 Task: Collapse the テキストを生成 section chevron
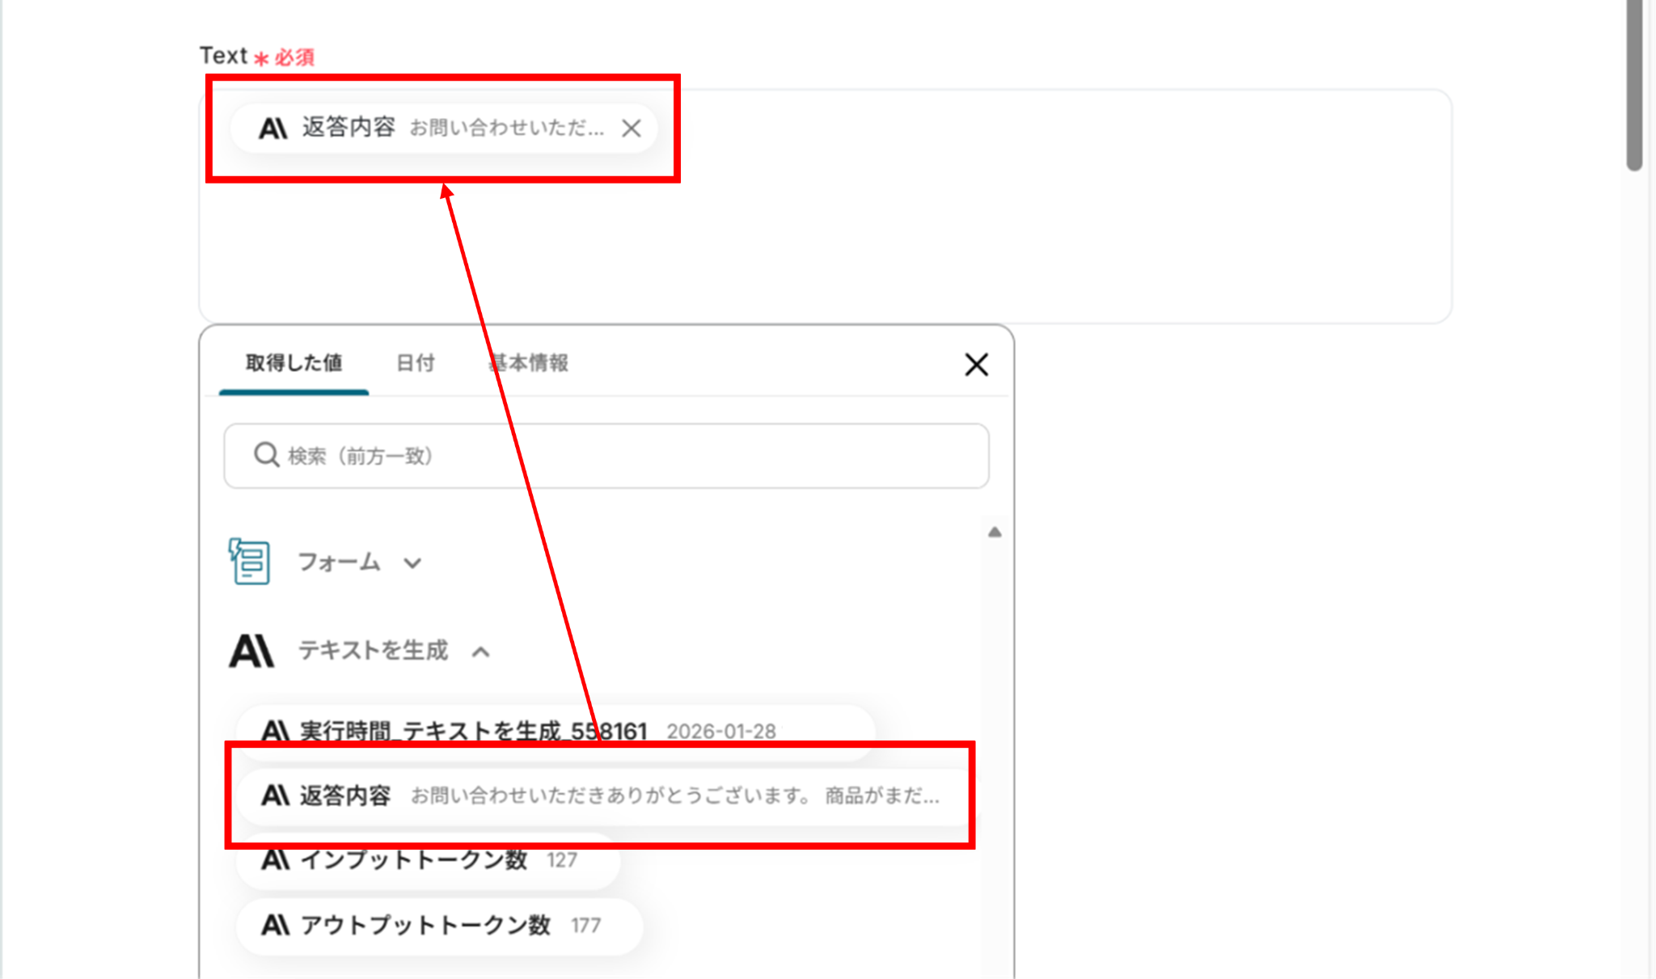(481, 652)
